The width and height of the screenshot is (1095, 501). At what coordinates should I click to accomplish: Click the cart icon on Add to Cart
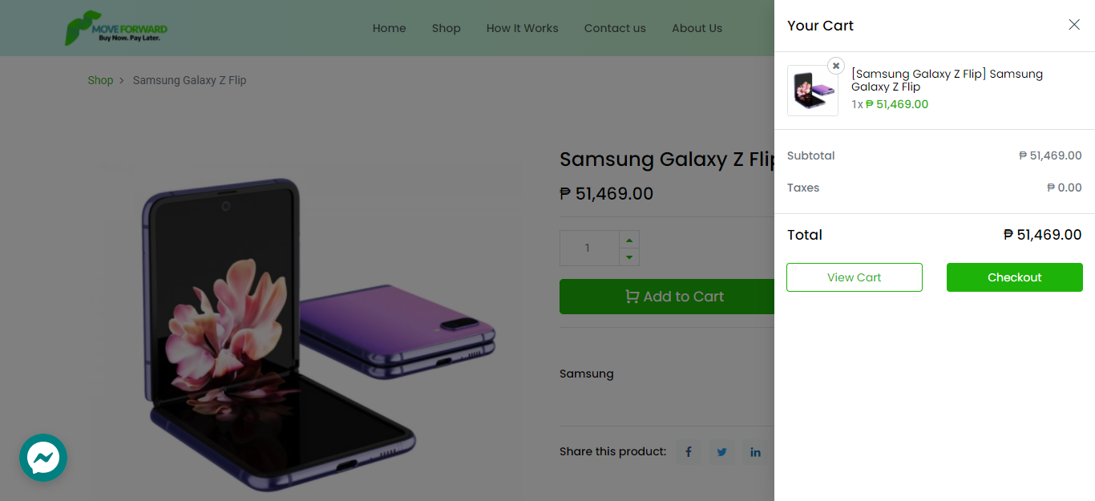click(x=634, y=296)
